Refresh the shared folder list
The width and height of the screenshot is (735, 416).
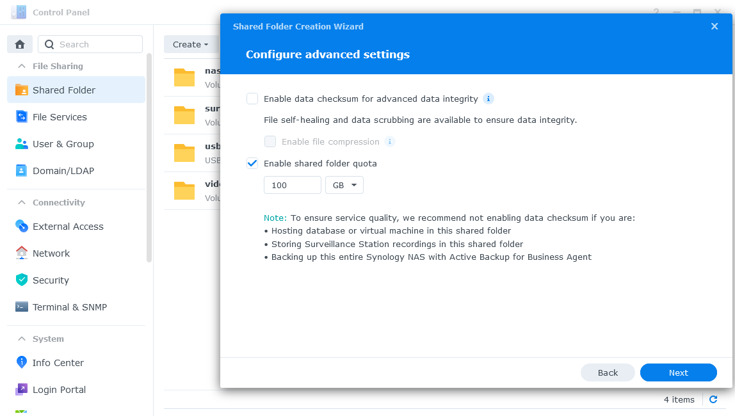pyautogui.click(x=713, y=399)
